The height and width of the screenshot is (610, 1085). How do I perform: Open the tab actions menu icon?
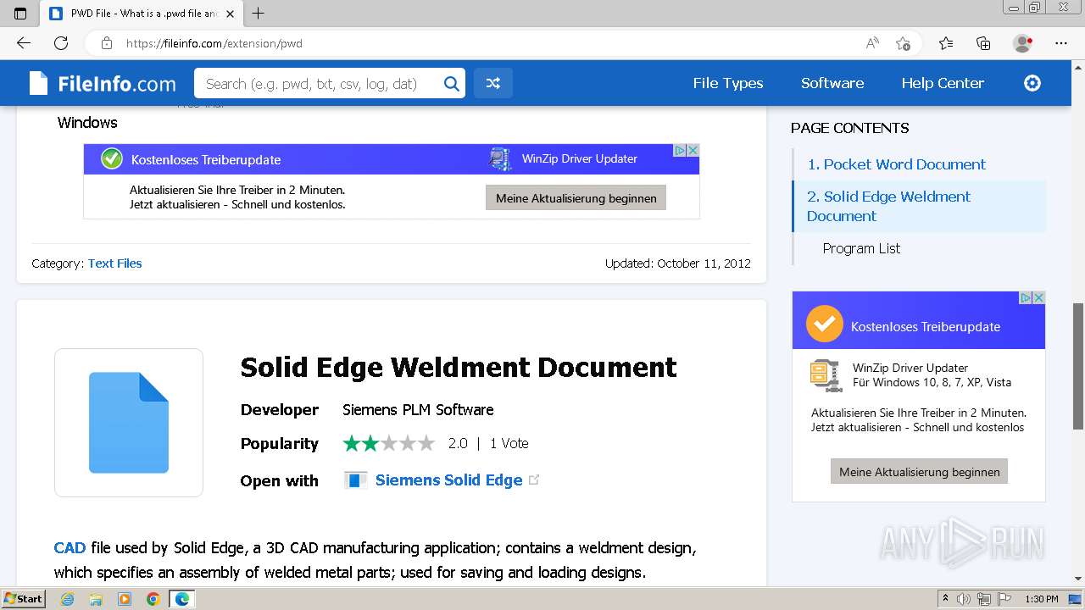(x=20, y=14)
